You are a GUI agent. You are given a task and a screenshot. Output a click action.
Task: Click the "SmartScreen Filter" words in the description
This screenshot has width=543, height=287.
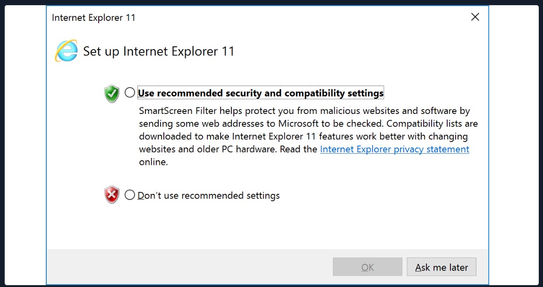[178, 111]
